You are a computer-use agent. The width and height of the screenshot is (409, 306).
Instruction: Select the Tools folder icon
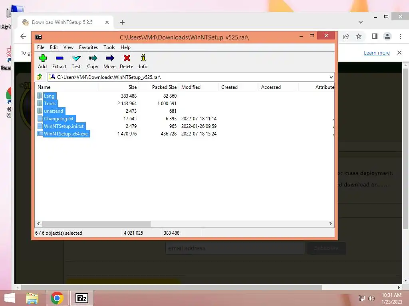click(x=40, y=103)
